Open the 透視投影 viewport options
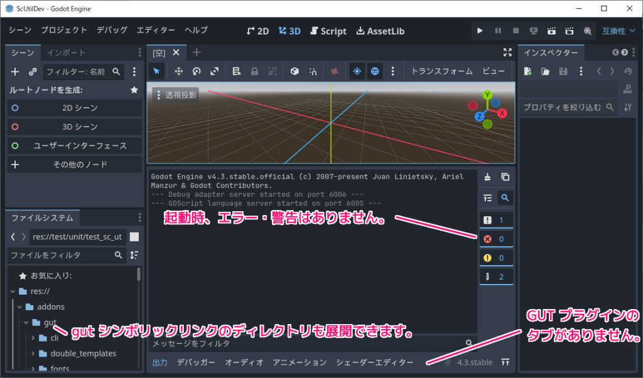The width and height of the screenshot is (643, 378). (x=176, y=95)
